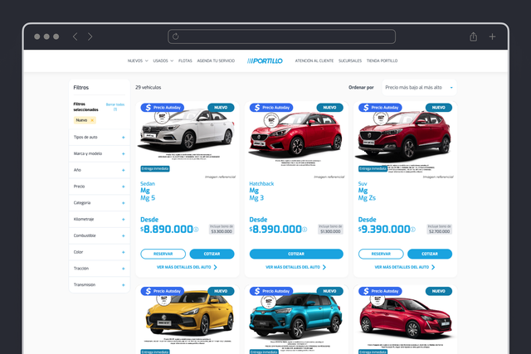Remove the Nuevo filter tag

click(92, 120)
